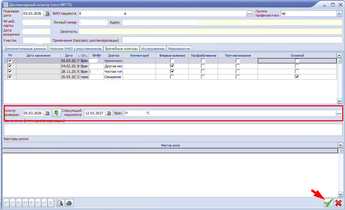Viewport: 345px width, 210px height.
Task: Click the Фактор риска column header
Action: click(170, 145)
